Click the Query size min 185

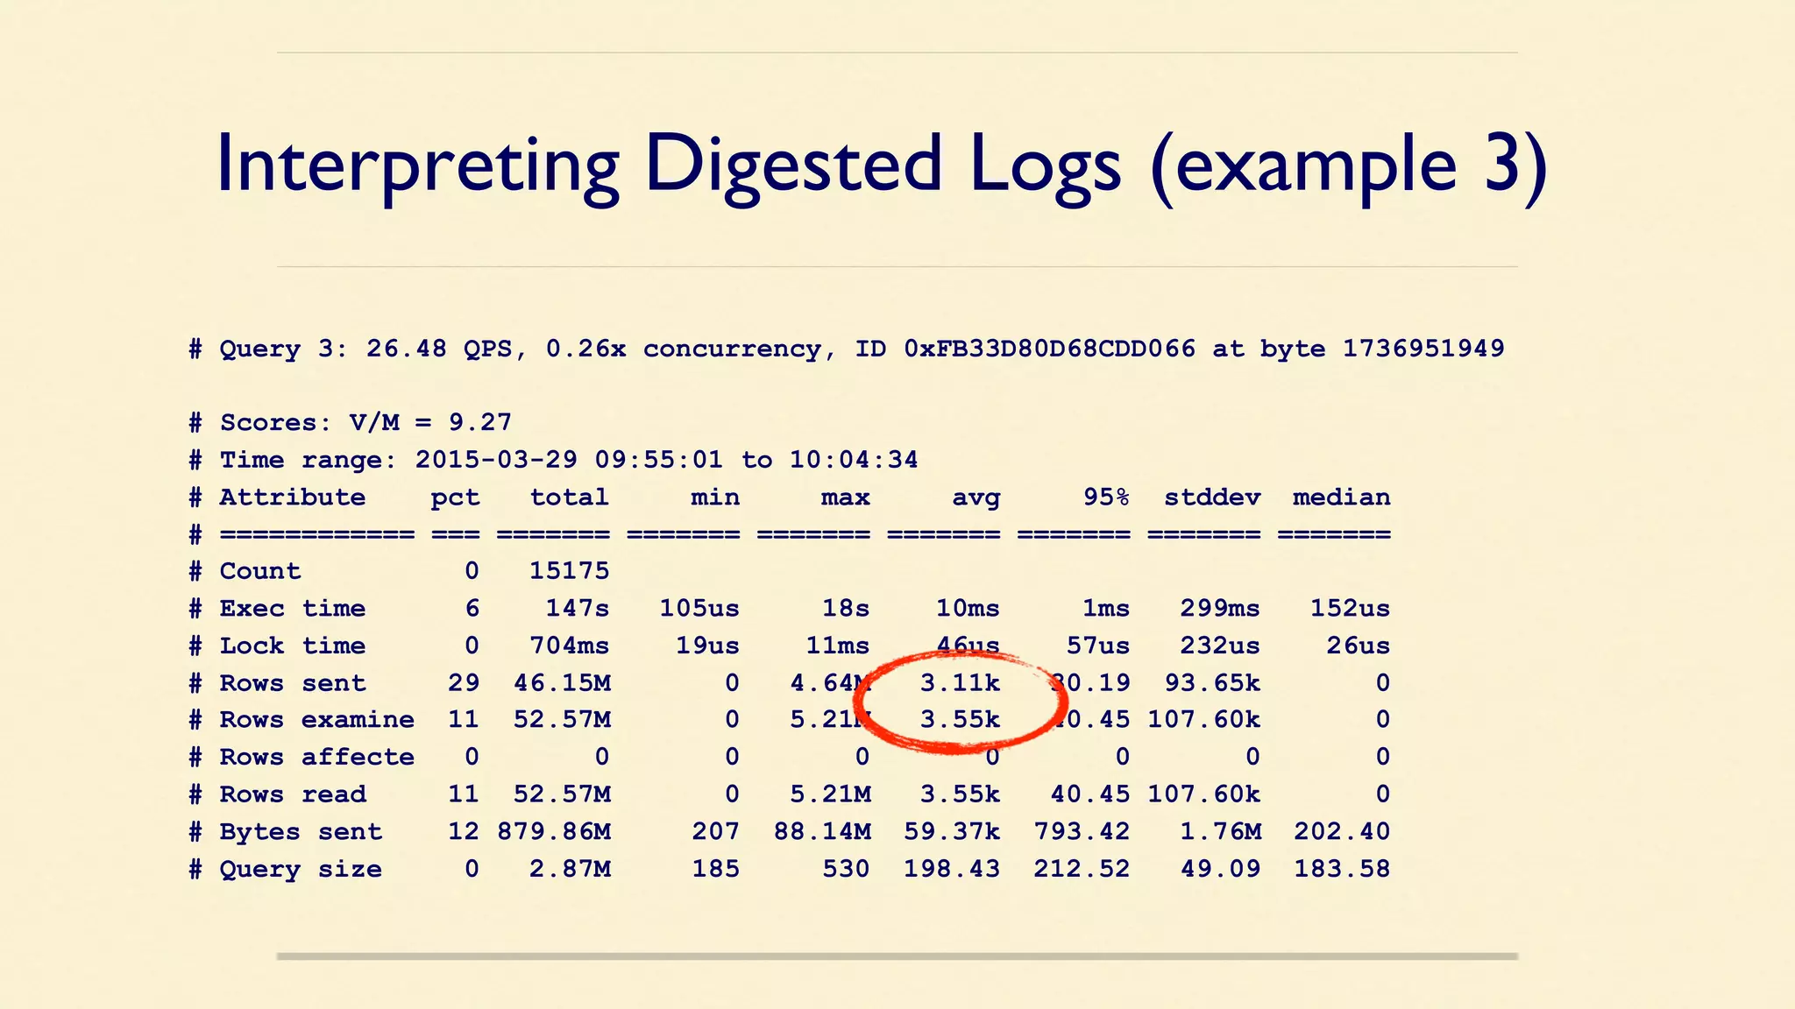(716, 869)
